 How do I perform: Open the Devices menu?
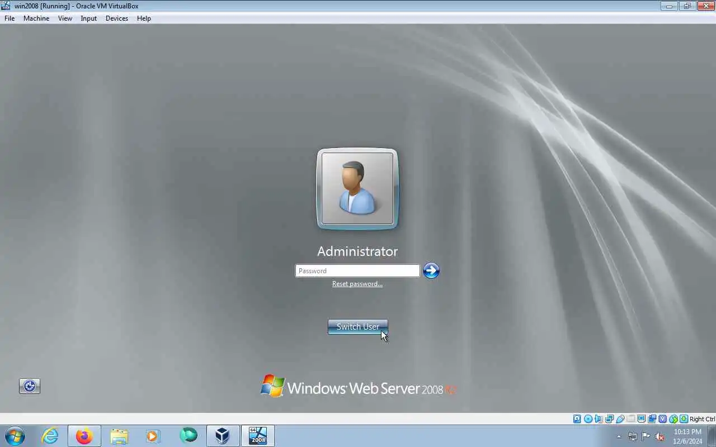tap(116, 18)
